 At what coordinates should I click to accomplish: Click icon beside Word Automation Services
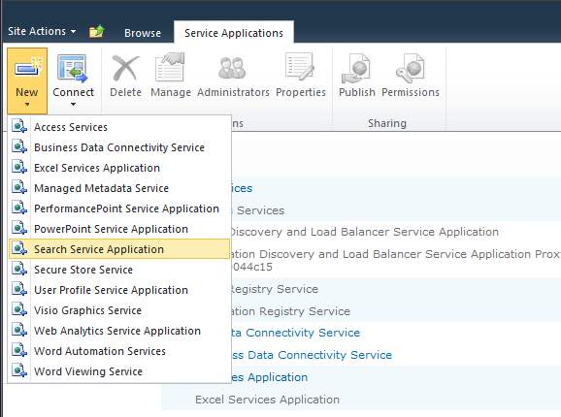(19, 350)
